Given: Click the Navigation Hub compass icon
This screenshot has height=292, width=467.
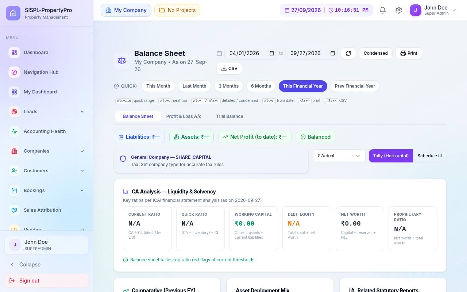Looking at the screenshot, I should pos(14,72).
